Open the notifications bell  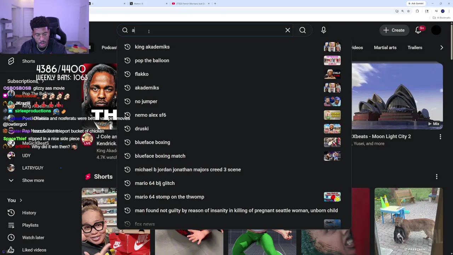(x=418, y=30)
